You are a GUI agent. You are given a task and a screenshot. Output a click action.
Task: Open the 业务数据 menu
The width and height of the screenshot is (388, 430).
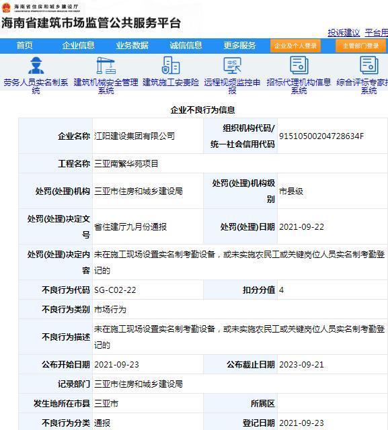[x=132, y=46]
